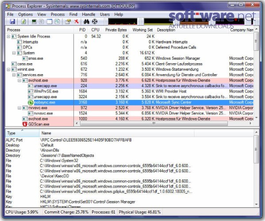Collapse the System Idle Process tree node
This screenshot has height=221, width=265.
point(8,37)
